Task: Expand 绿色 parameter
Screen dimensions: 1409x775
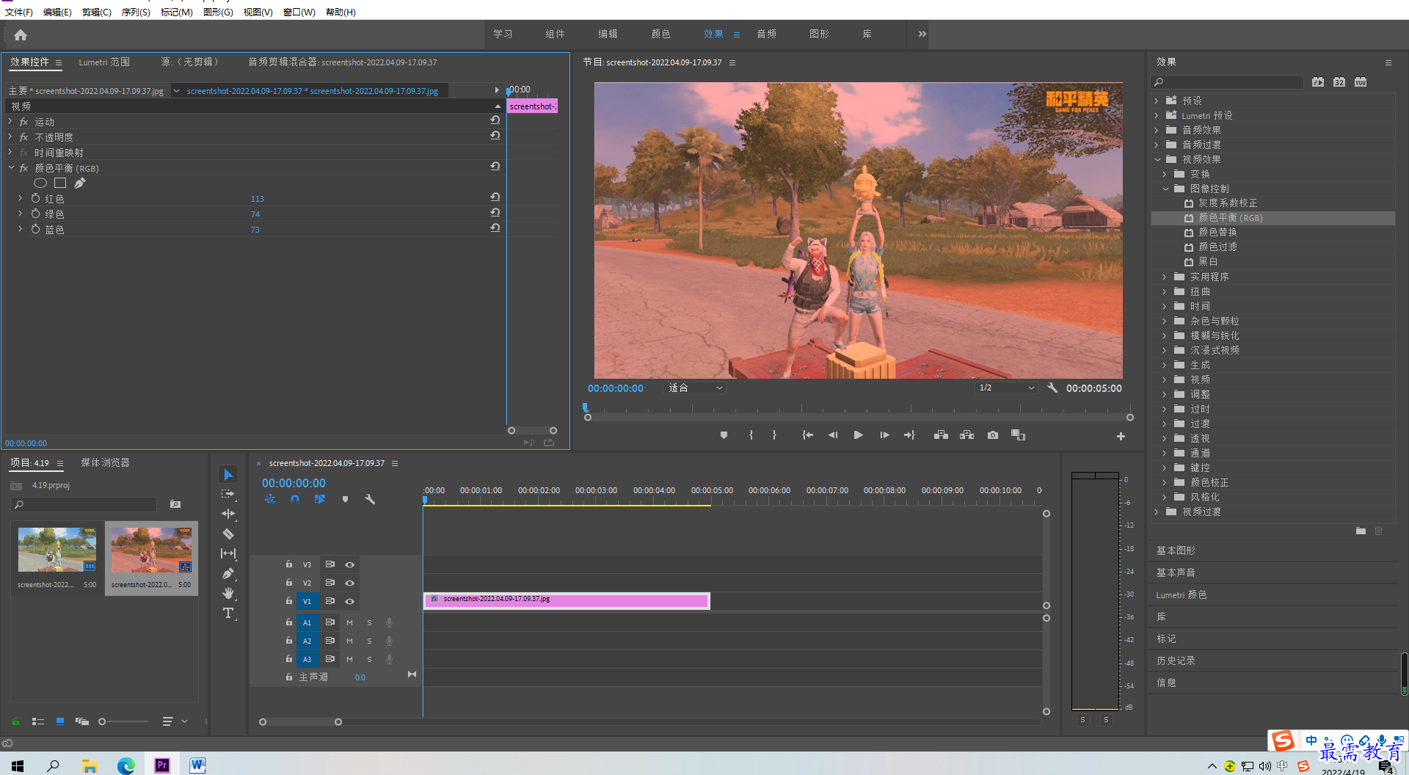Action: [20, 214]
